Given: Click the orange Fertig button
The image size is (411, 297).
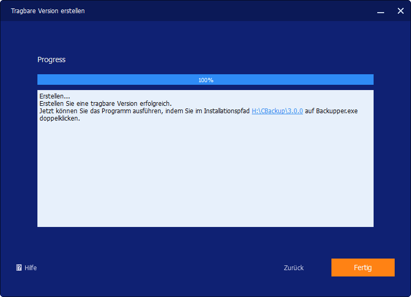Looking at the screenshot, I should pos(363,268).
